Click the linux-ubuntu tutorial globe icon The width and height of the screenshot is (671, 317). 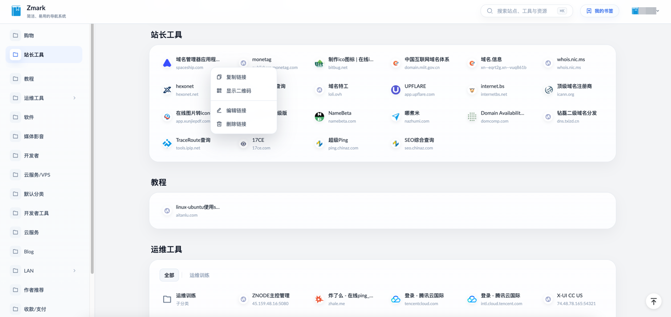[x=167, y=211]
